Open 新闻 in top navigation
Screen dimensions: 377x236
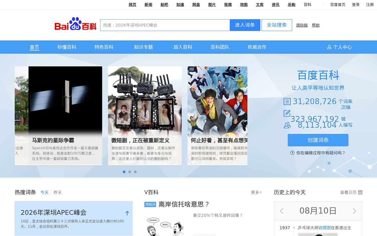148,5
